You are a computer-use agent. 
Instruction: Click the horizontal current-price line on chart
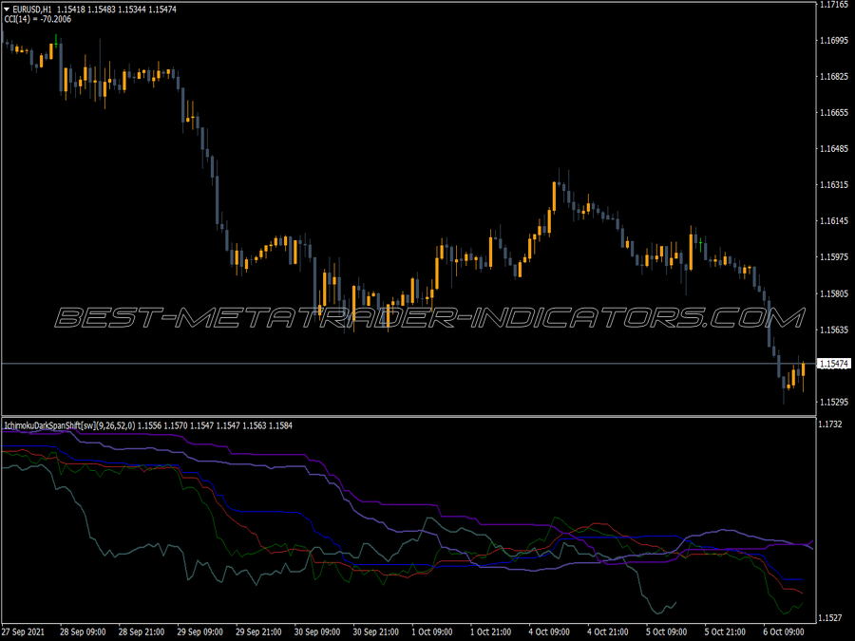[408, 364]
